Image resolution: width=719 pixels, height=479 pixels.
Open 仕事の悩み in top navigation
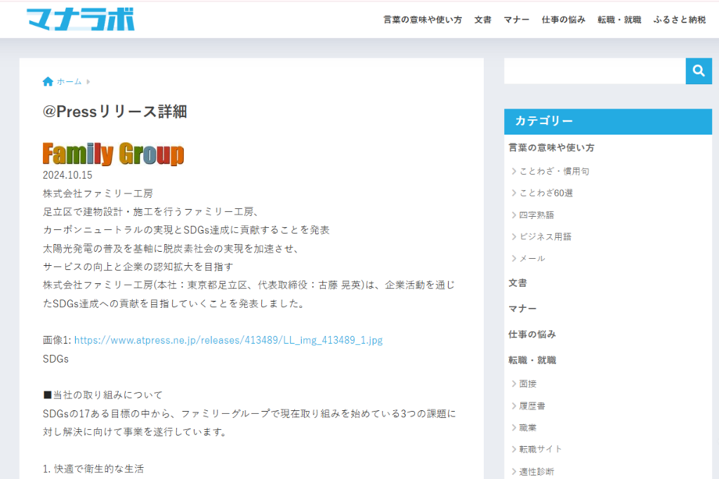point(563,20)
